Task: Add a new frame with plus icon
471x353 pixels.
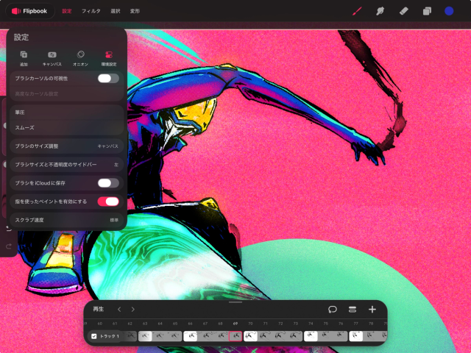Action: 372,310
